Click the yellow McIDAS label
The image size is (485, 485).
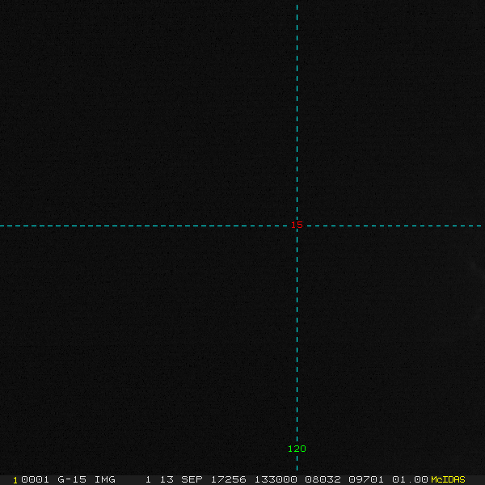(448, 479)
